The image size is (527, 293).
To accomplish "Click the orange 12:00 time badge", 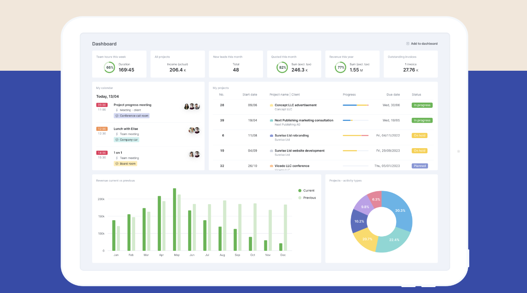I will [102, 129].
